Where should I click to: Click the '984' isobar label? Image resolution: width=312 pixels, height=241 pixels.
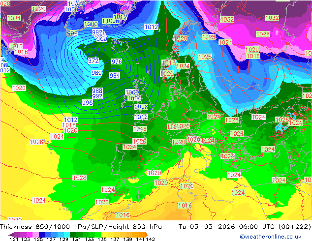click(x=115, y=75)
